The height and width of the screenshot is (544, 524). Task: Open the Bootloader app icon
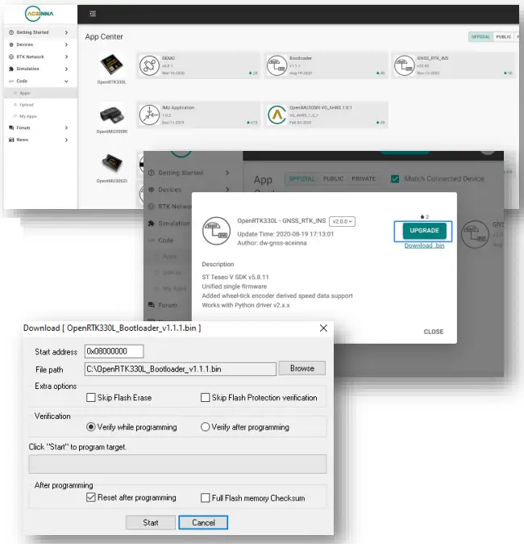(x=277, y=65)
